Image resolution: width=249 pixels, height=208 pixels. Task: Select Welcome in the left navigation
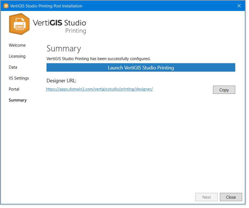(17, 45)
